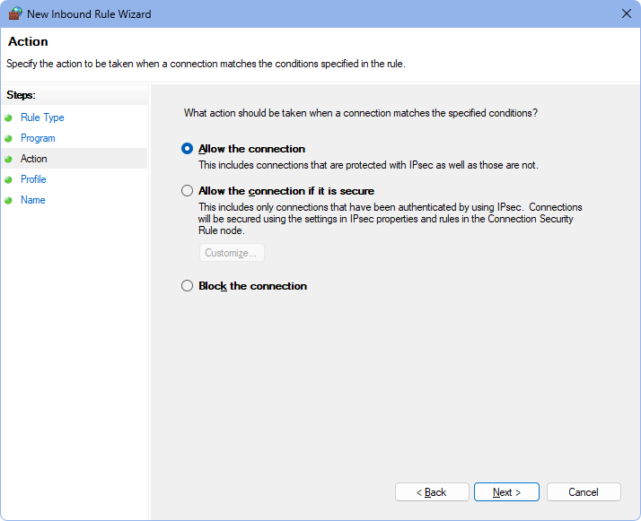The image size is (641, 521).
Task: Click the green bullet beside the Action step
Action: [9, 159]
